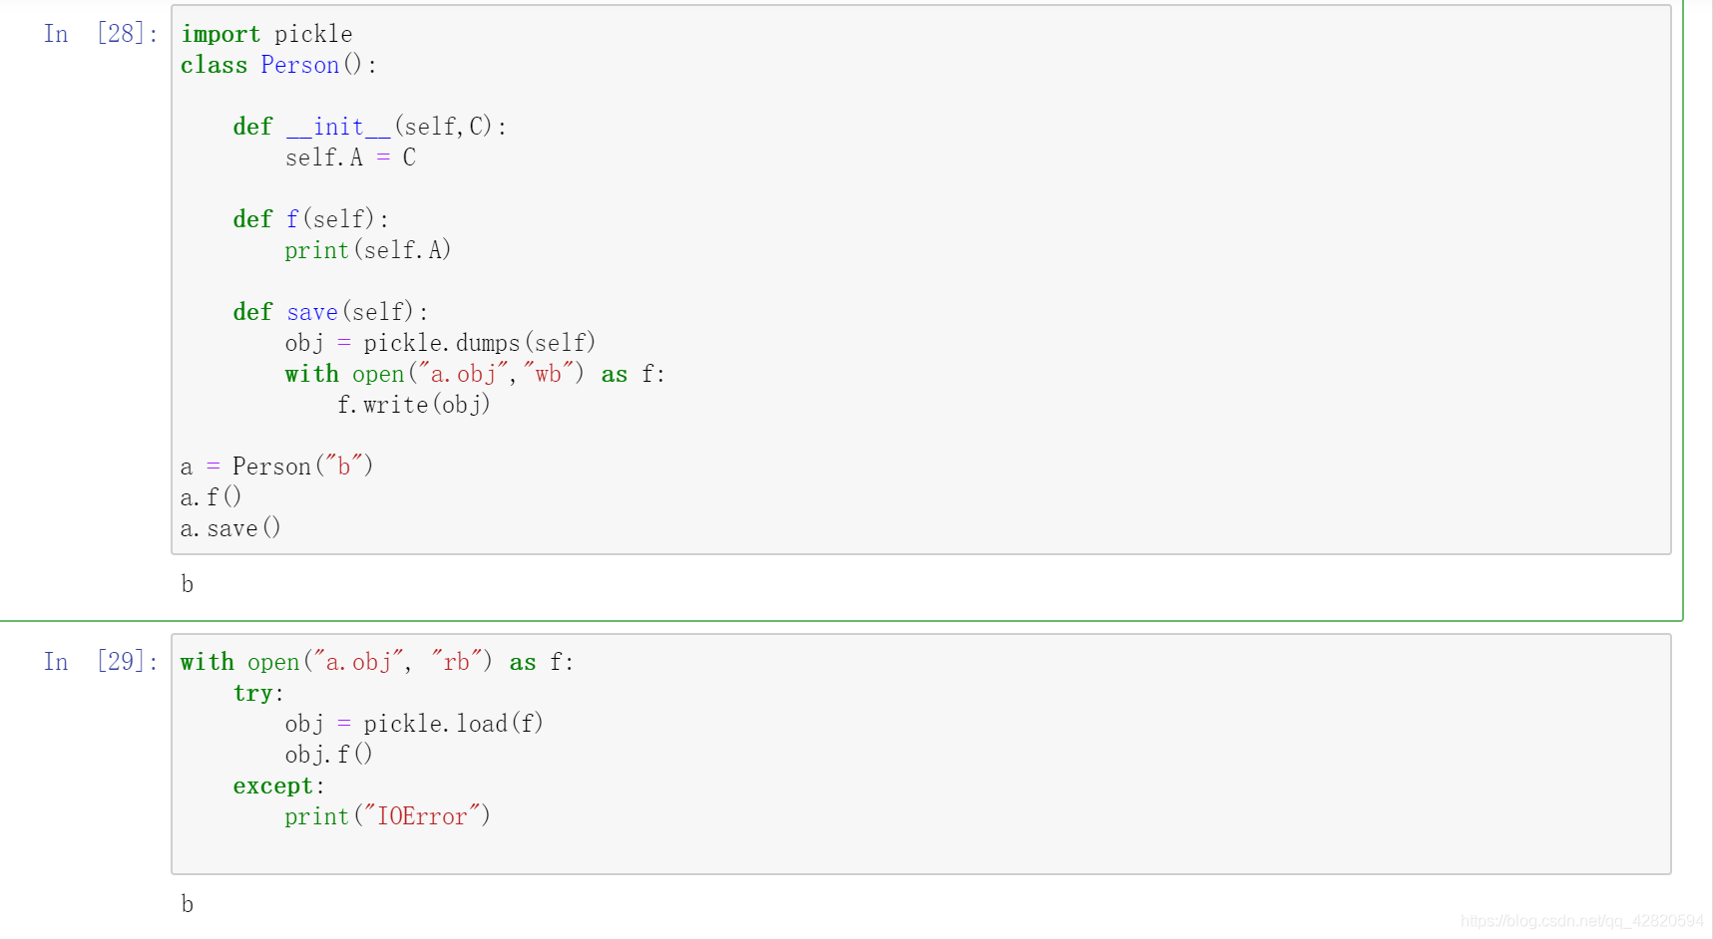The width and height of the screenshot is (1713, 939).
Task: Click 'print(self.A)' in cell 28
Action: pos(367,250)
